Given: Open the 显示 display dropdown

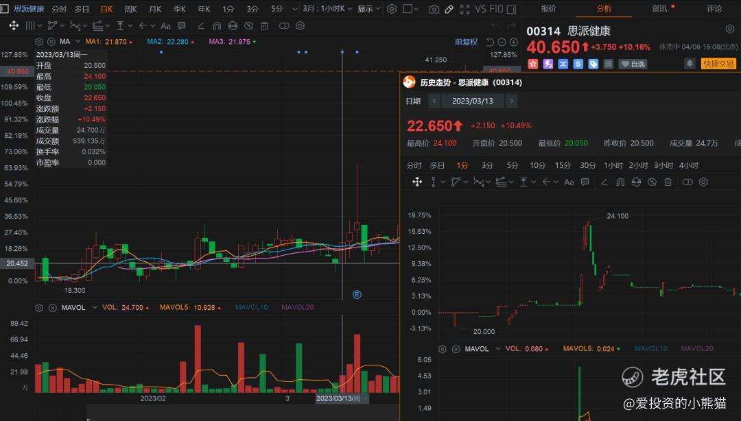Looking at the screenshot, I should pos(368,9).
